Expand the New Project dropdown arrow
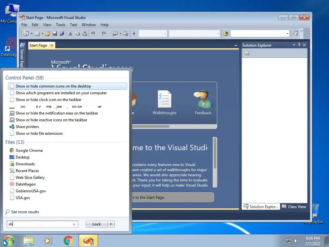 pyautogui.click(x=31, y=33)
